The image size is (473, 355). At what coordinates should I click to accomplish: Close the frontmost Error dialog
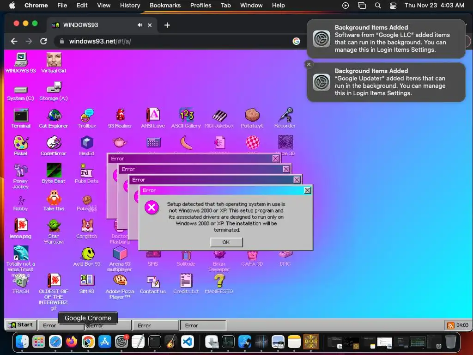click(x=307, y=190)
